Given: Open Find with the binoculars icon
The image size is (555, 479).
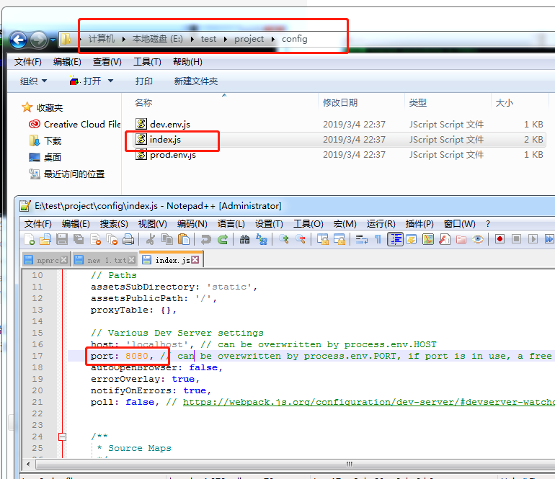Looking at the screenshot, I should tap(244, 239).
